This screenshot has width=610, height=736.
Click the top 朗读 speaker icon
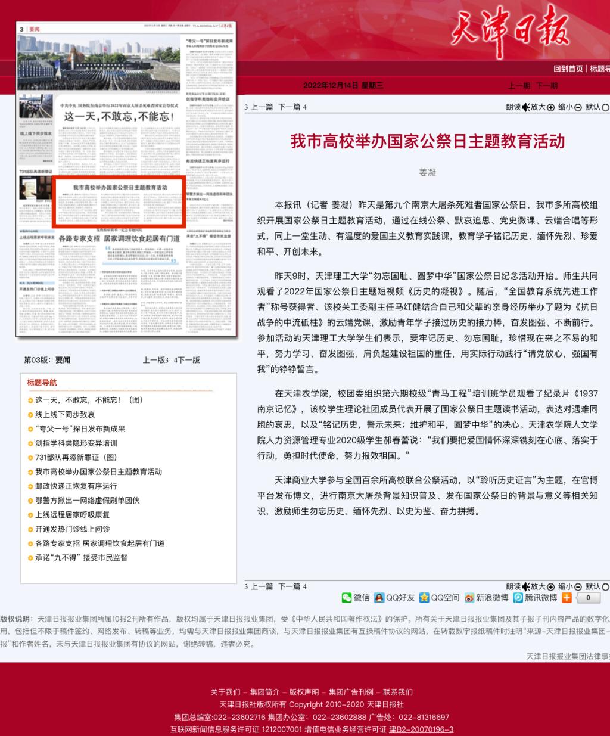(525, 107)
